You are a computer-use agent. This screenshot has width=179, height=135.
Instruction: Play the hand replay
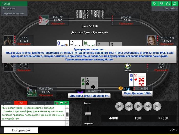click(x=138, y=106)
